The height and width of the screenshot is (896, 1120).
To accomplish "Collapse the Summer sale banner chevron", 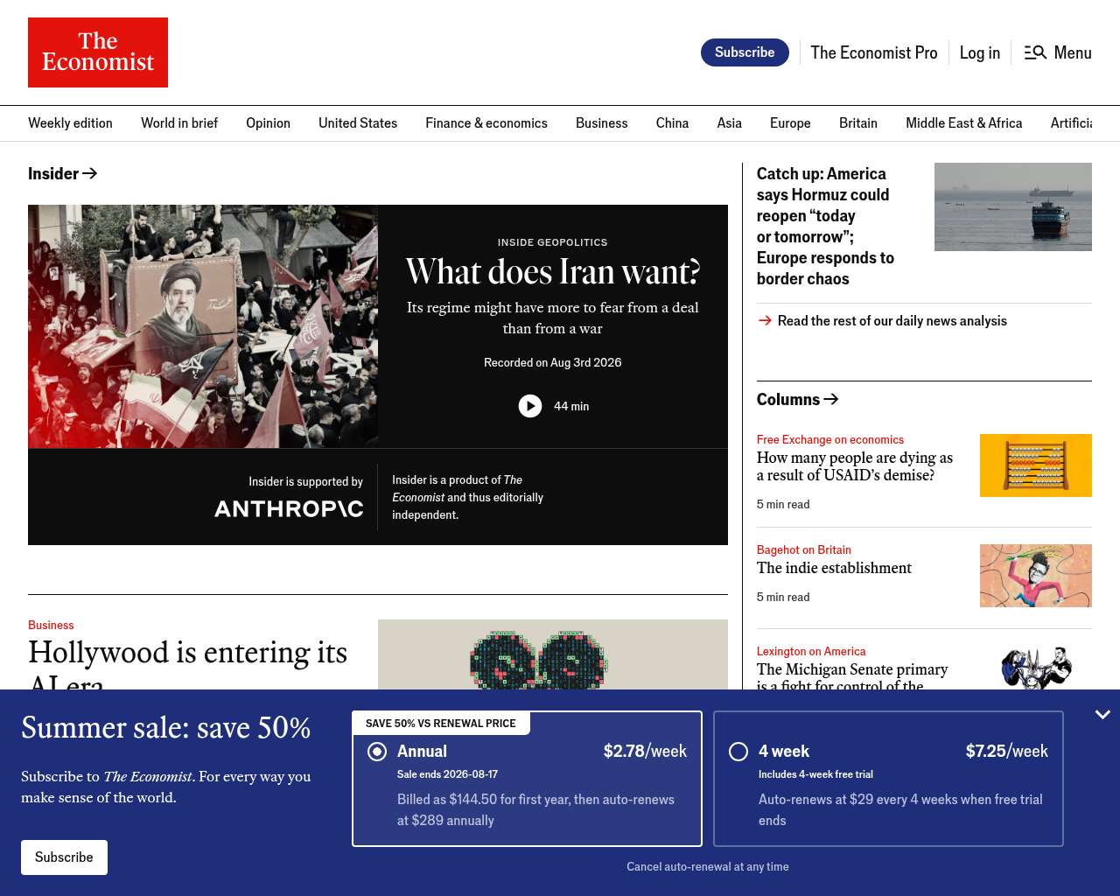I will (1102, 715).
